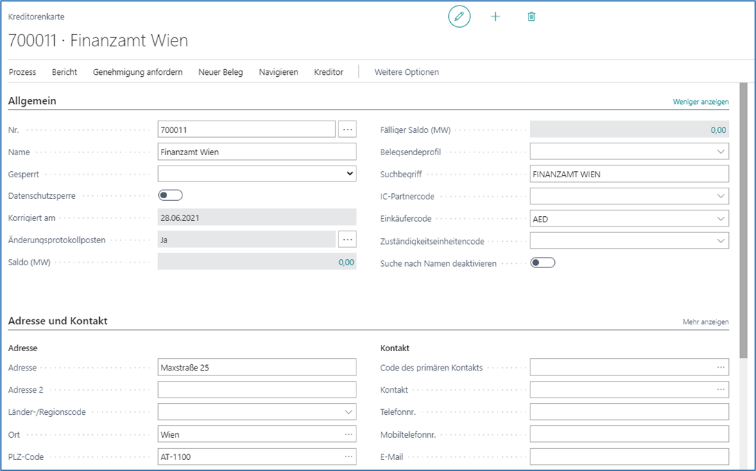Open the Bericht menu
The width and height of the screenshot is (756, 471).
pyautogui.click(x=65, y=72)
